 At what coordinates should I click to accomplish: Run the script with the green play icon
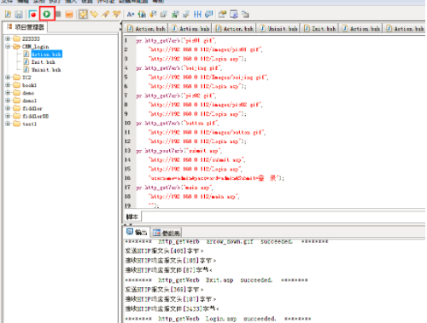(47, 14)
